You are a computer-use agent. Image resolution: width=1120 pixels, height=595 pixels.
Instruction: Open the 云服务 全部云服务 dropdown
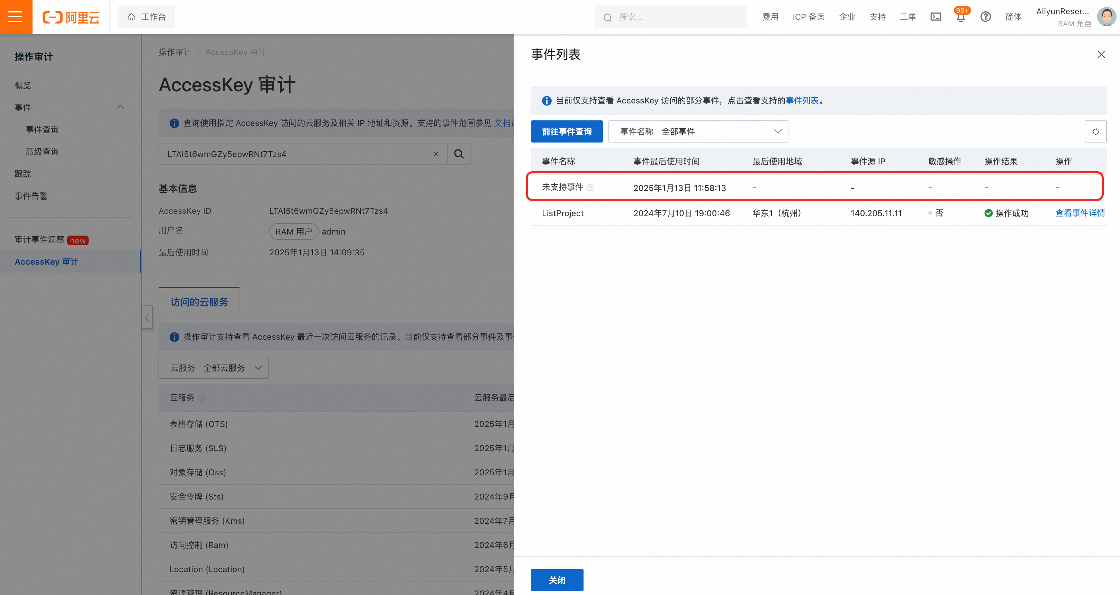coord(213,368)
